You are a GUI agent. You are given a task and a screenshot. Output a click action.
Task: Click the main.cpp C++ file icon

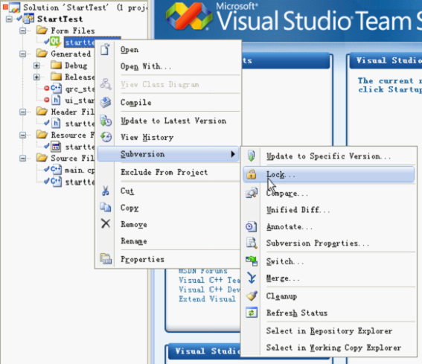(x=56, y=170)
